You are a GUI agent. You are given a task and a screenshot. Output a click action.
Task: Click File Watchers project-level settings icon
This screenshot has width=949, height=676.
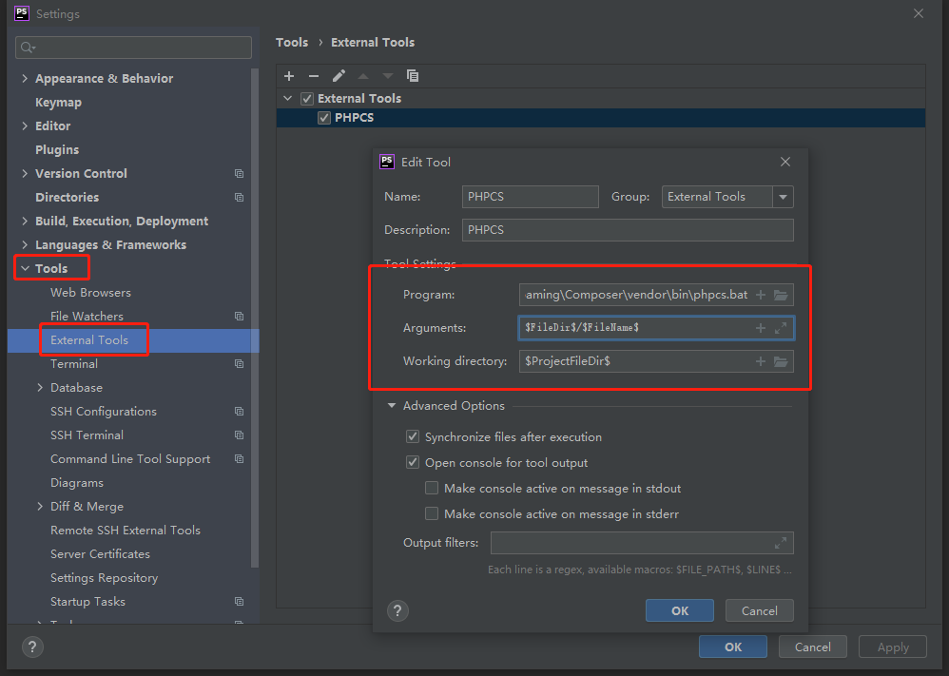(239, 316)
